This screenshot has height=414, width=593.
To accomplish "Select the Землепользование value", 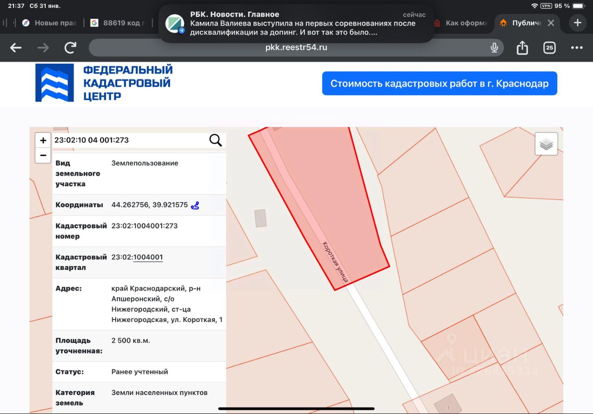I will (145, 163).
